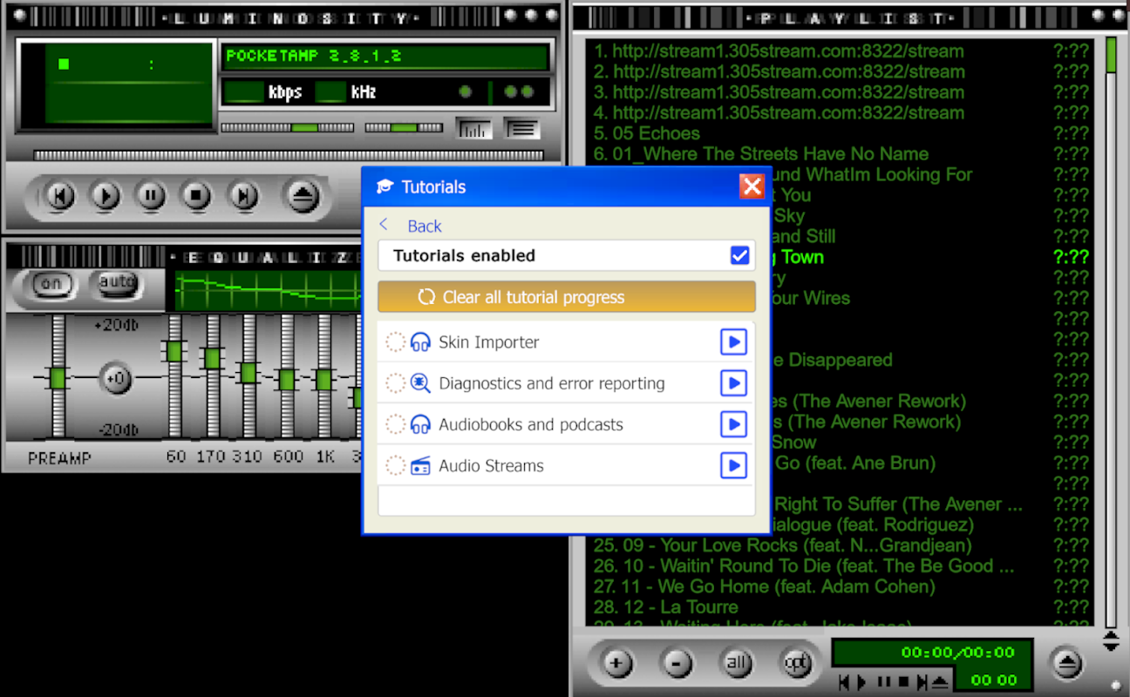Turn the equalizer on

(x=52, y=284)
